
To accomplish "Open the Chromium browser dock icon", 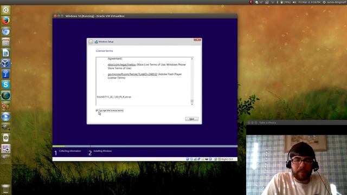I will tap(6, 31).
